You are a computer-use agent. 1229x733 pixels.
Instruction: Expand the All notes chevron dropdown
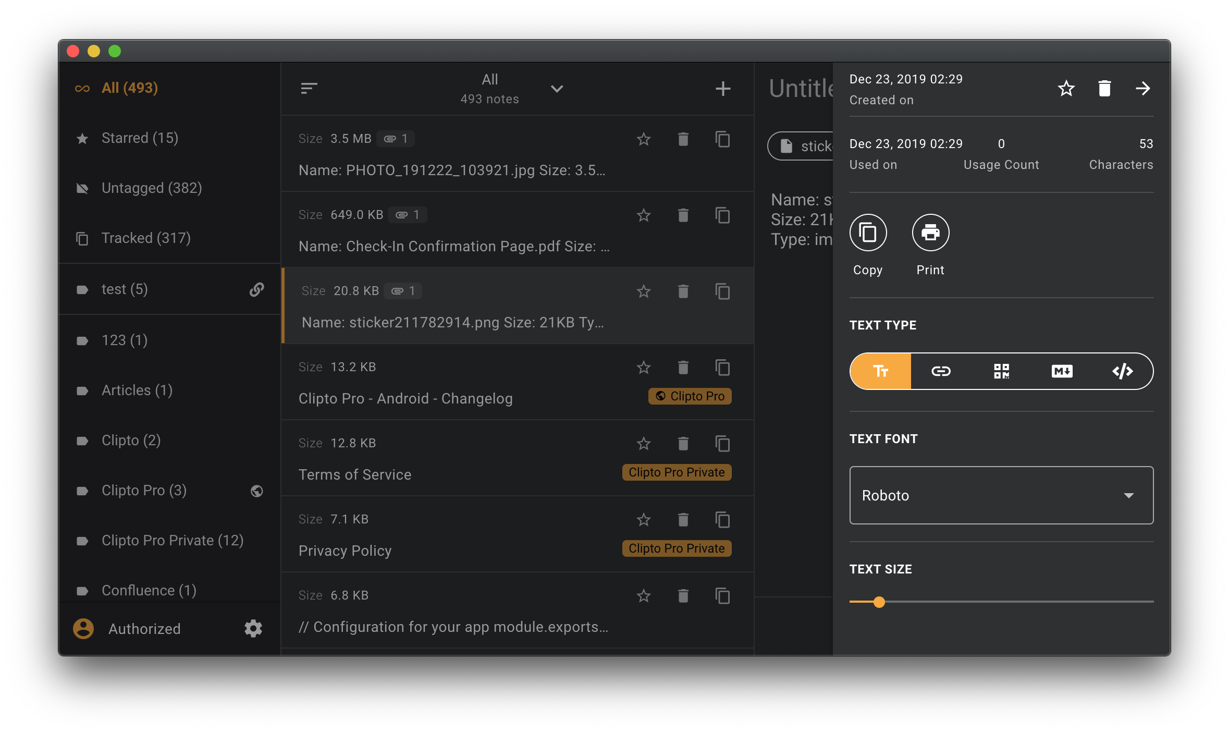click(x=557, y=89)
